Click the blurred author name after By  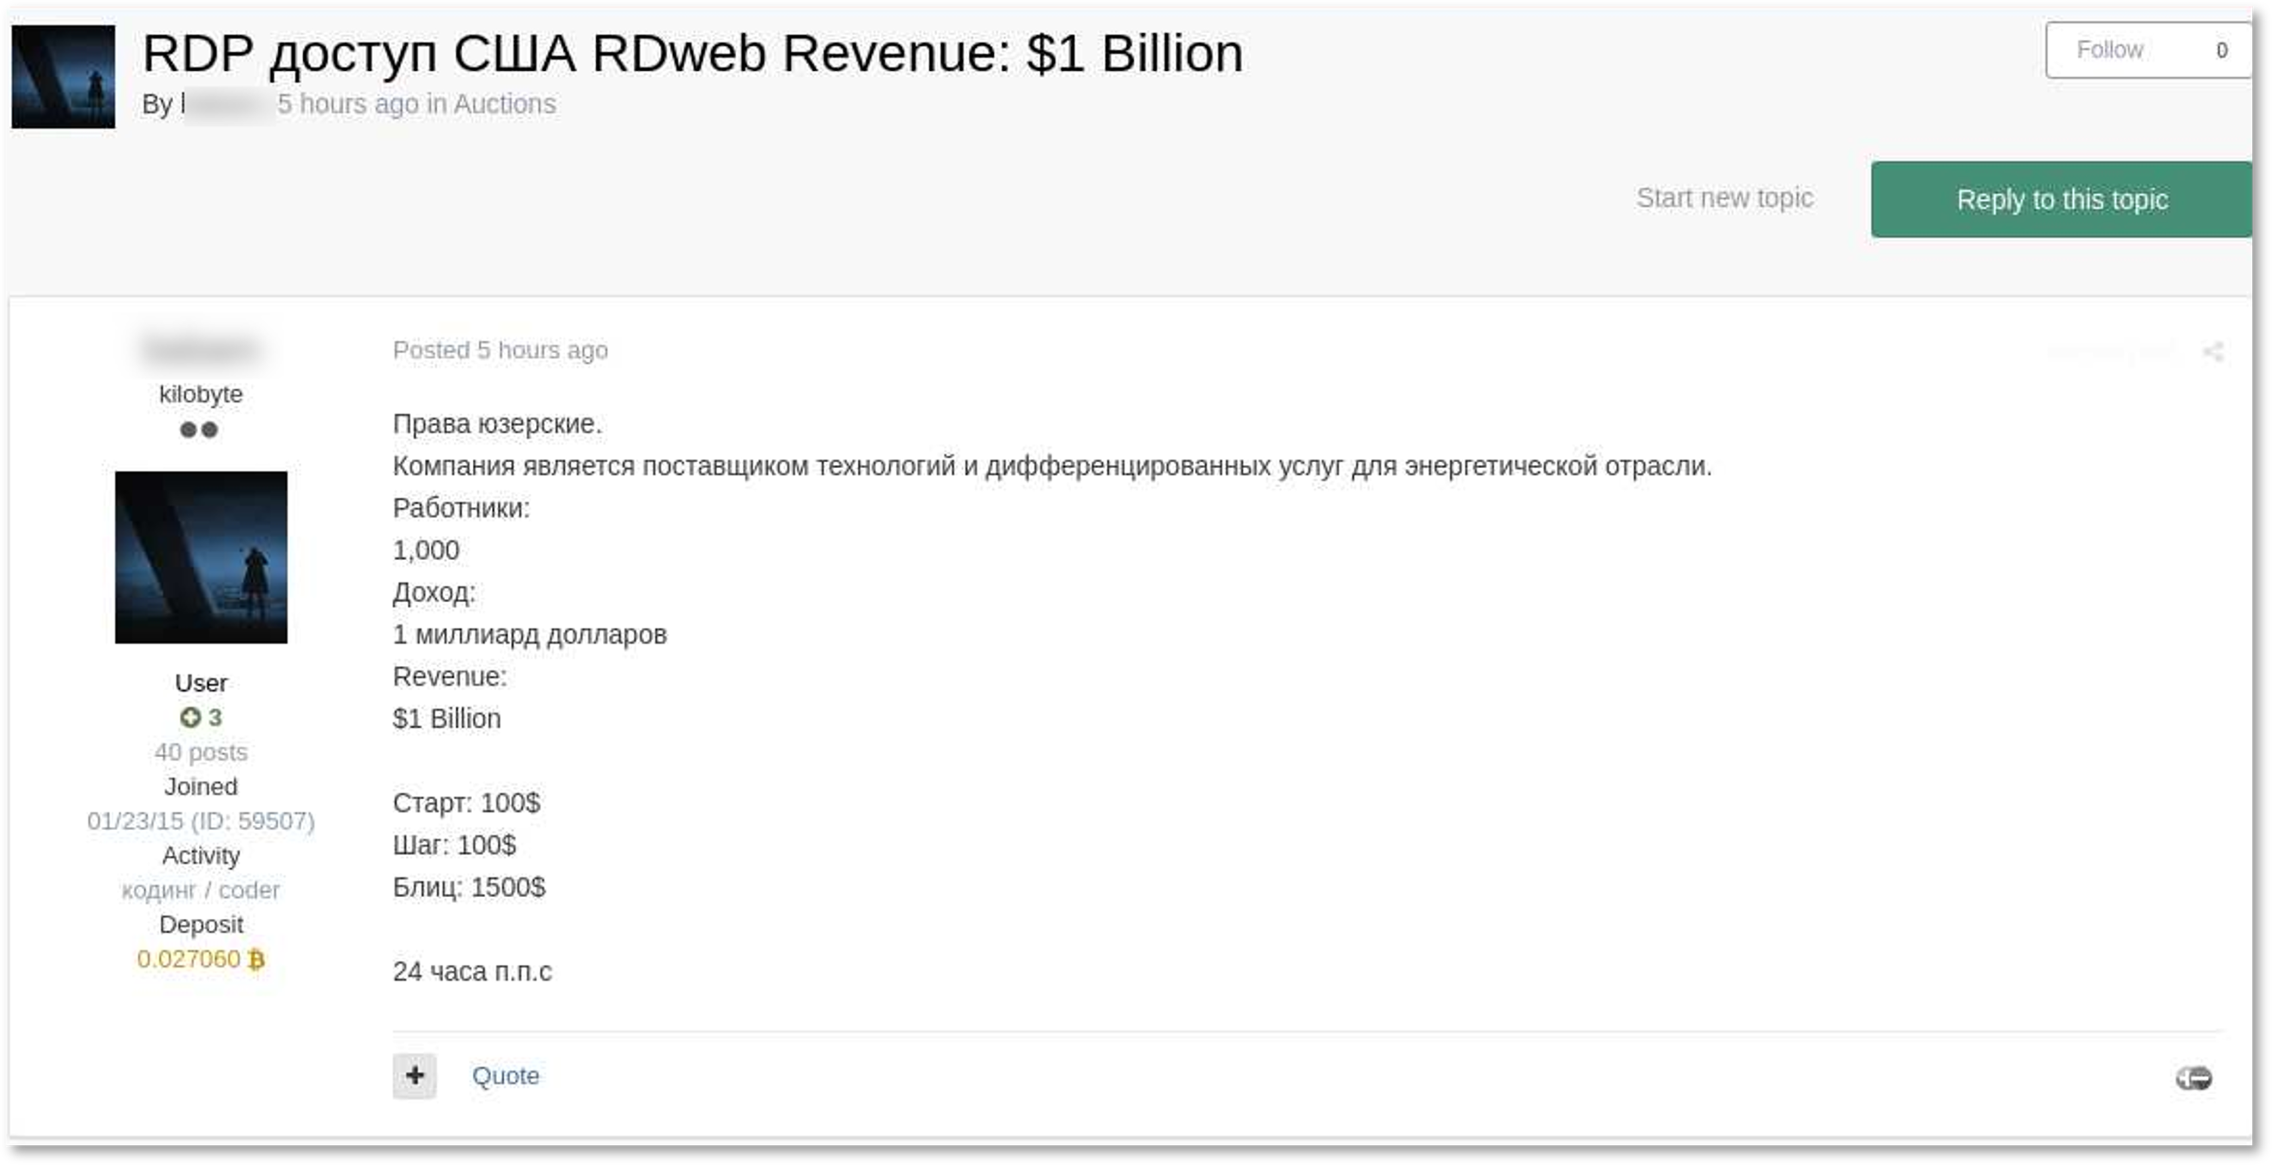coord(226,104)
